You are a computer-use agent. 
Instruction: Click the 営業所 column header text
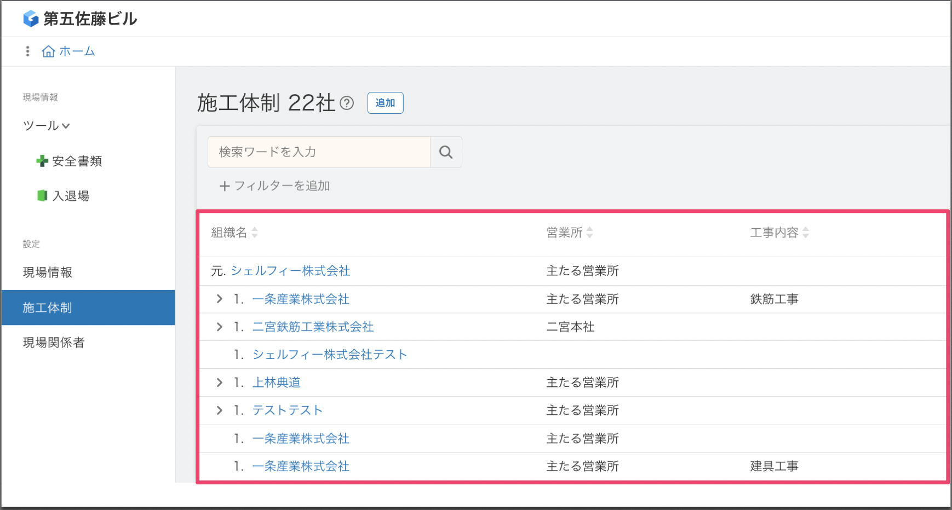(x=564, y=233)
